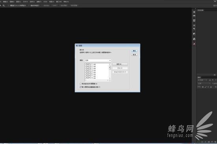
Task: Open the Paragraph panel icon in dock
Action: point(194,29)
